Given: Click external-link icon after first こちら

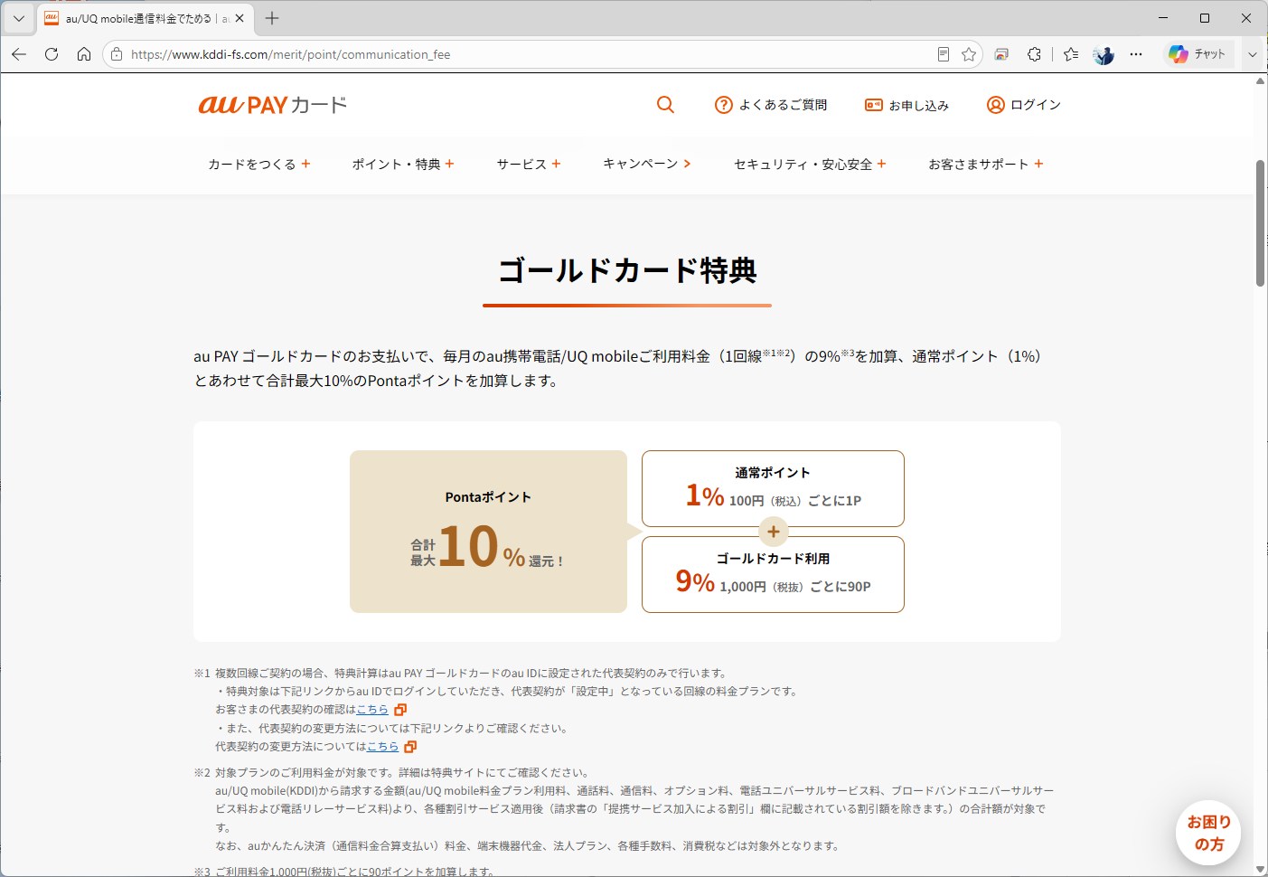Looking at the screenshot, I should pyautogui.click(x=400, y=710).
